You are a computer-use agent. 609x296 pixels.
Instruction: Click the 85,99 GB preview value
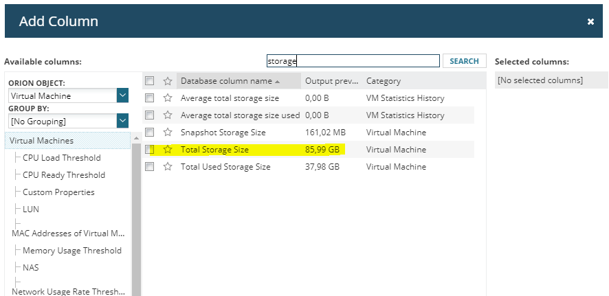coord(322,149)
